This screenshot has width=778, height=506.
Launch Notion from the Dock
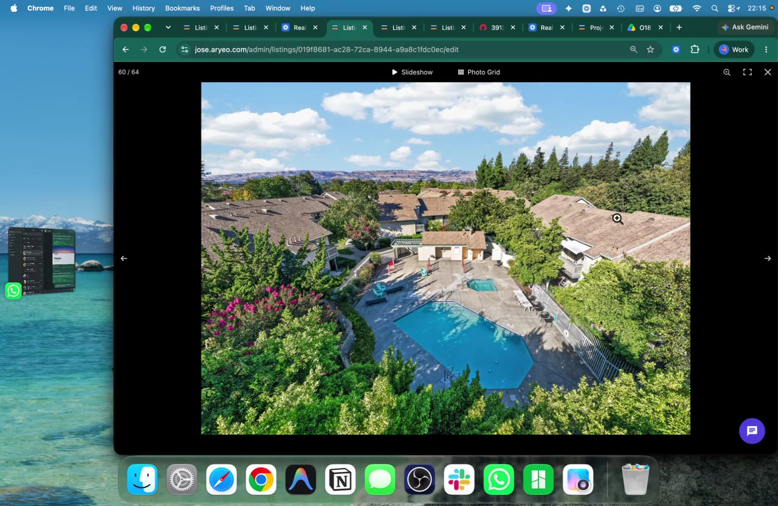coord(340,480)
